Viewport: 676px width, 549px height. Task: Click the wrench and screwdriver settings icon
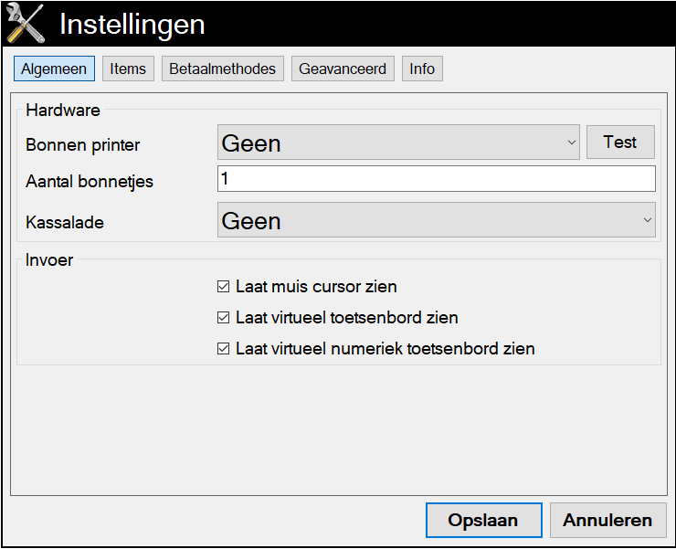point(26,23)
